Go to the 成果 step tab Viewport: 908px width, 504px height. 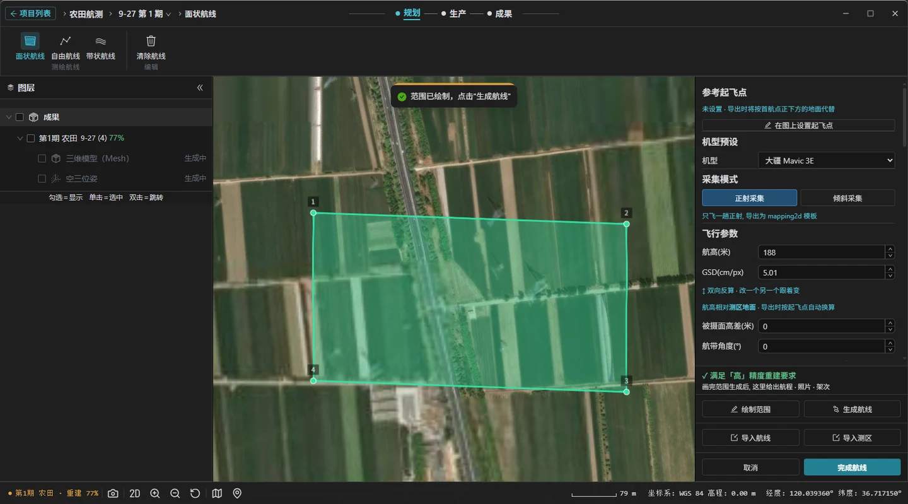[504, 13]
